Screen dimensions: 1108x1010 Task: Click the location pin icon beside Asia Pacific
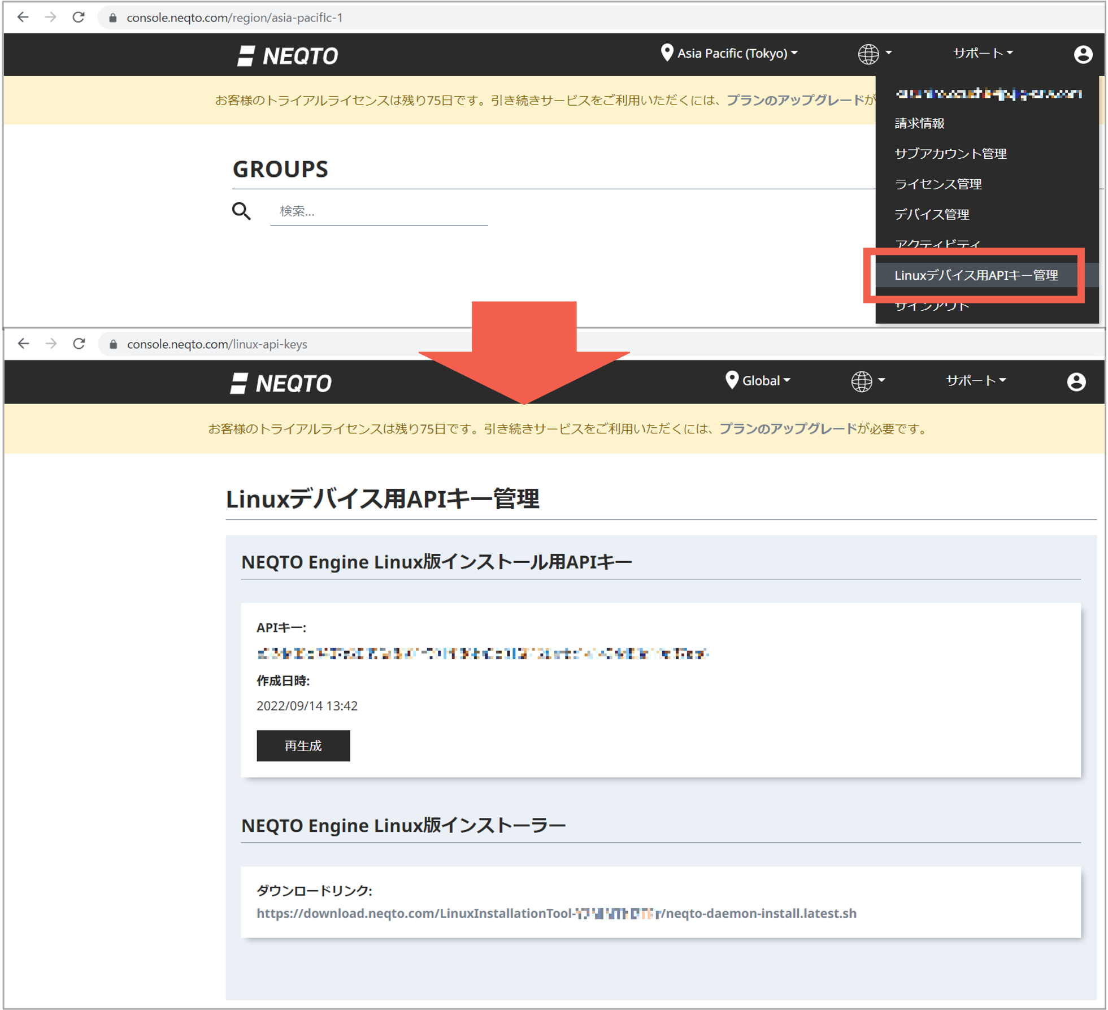coord(667,53)
